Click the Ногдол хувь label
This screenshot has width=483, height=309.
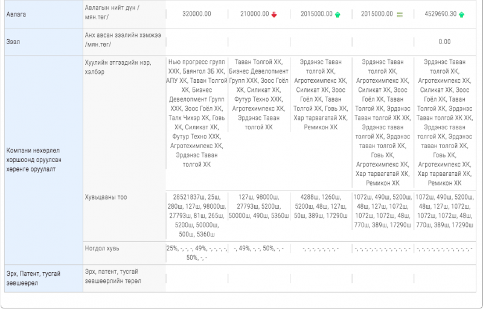click(101, 248)
